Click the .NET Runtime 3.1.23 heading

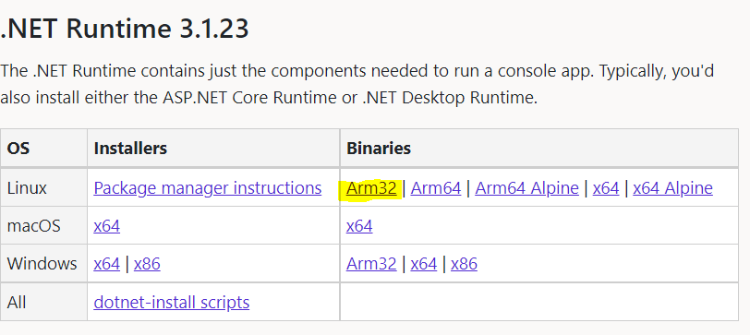click(x=125, y=29)
